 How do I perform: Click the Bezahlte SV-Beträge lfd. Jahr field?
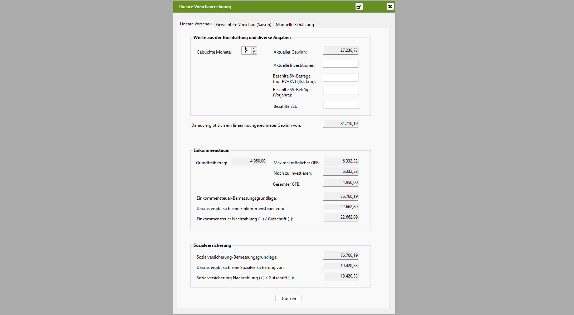point(341,77)
